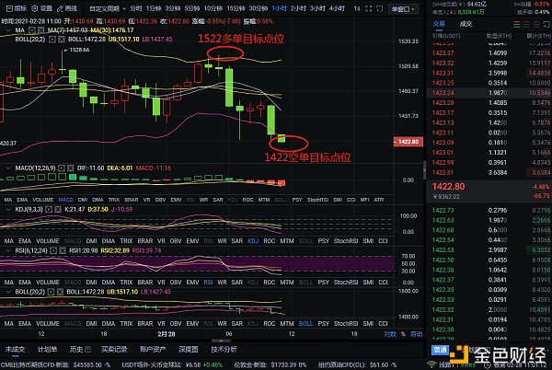Open MACD(12,26,9) settings gear
The width and height of the screenshot is (552, 370).
[x=62, y=168]
